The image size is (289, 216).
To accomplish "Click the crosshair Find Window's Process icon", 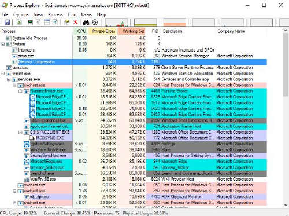I will click(x=95, y=23).
